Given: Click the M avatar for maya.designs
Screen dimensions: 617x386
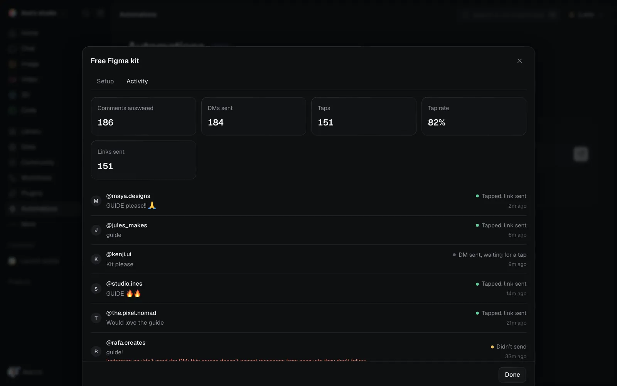Looking at the screenshot, I should 96,201.
